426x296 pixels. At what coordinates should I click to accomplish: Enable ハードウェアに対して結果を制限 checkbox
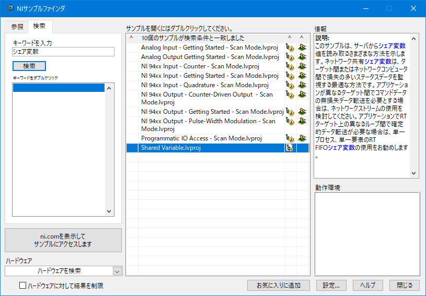pyautogui.click(x=23, y=286)
